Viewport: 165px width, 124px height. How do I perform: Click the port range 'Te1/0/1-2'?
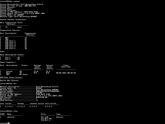46,120
